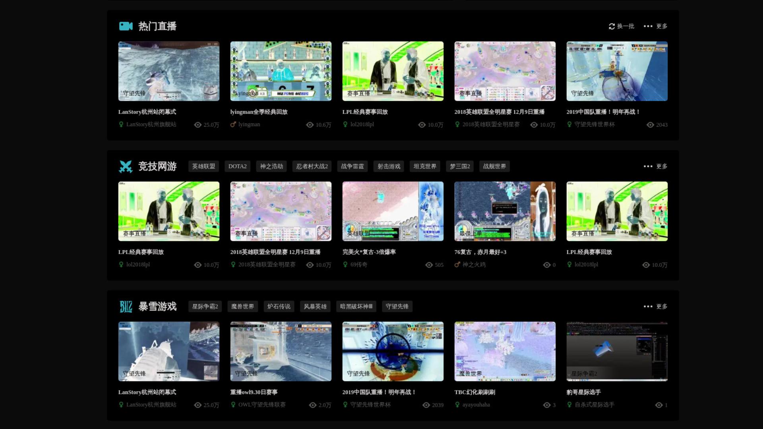This screenshot has width=763, height=429.
Task: Choose the 暗黑破坏神III tag
Action: [356, 307]
